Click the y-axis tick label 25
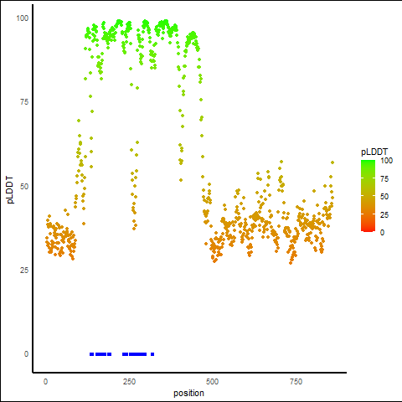This screenshot has height=402, width=402. click(24, 270)
